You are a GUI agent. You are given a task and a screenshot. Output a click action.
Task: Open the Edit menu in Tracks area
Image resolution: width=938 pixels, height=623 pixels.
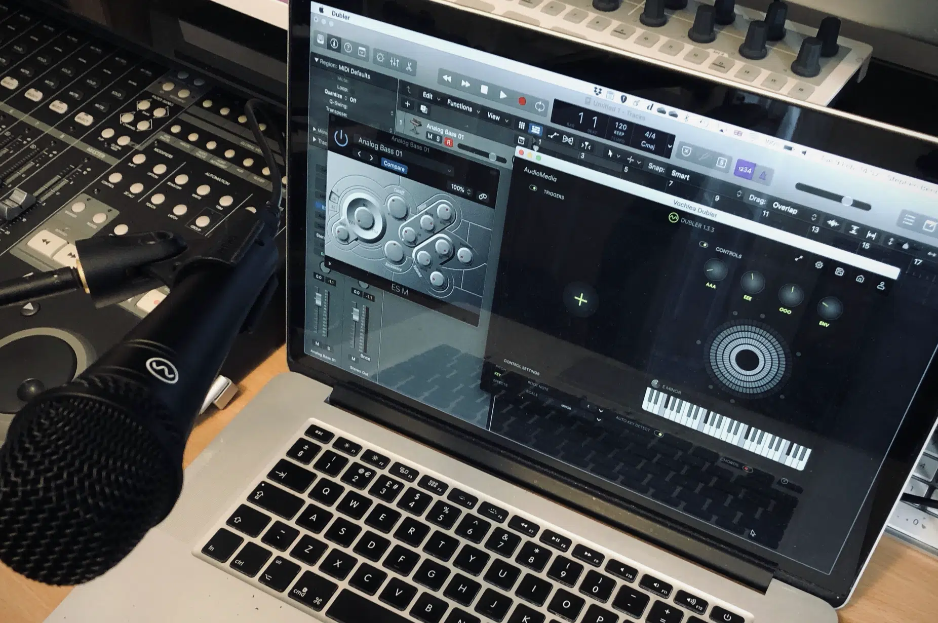(431, 96)
